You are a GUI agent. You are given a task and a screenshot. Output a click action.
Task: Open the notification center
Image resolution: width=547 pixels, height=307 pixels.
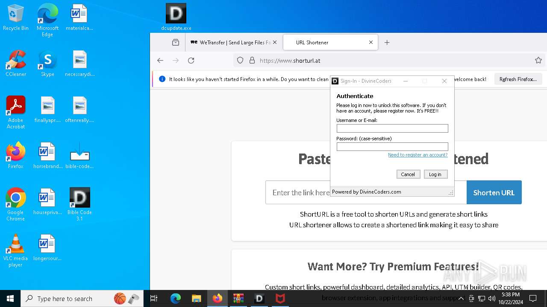tap(533, 298)
